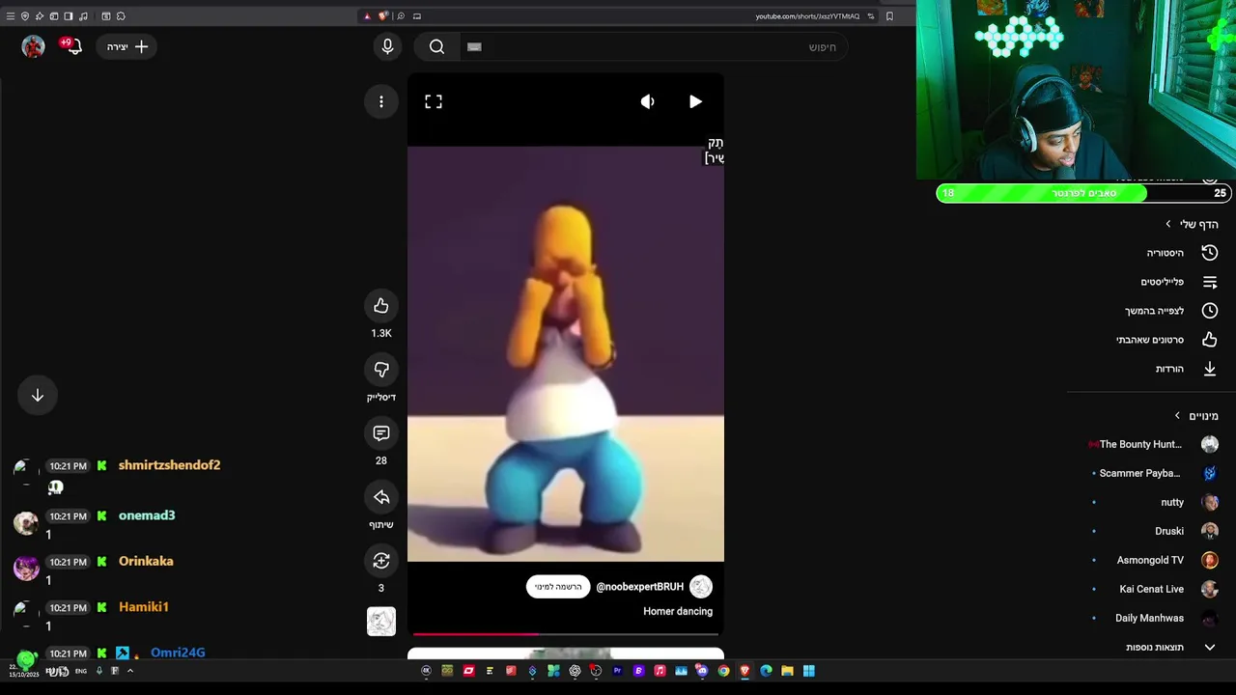Open Watch Later in sidebar
Screen dimensions: 1236x695
point(1171,311)
